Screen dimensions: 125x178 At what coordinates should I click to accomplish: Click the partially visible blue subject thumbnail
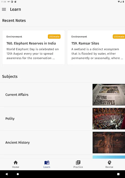pos(109,157)
